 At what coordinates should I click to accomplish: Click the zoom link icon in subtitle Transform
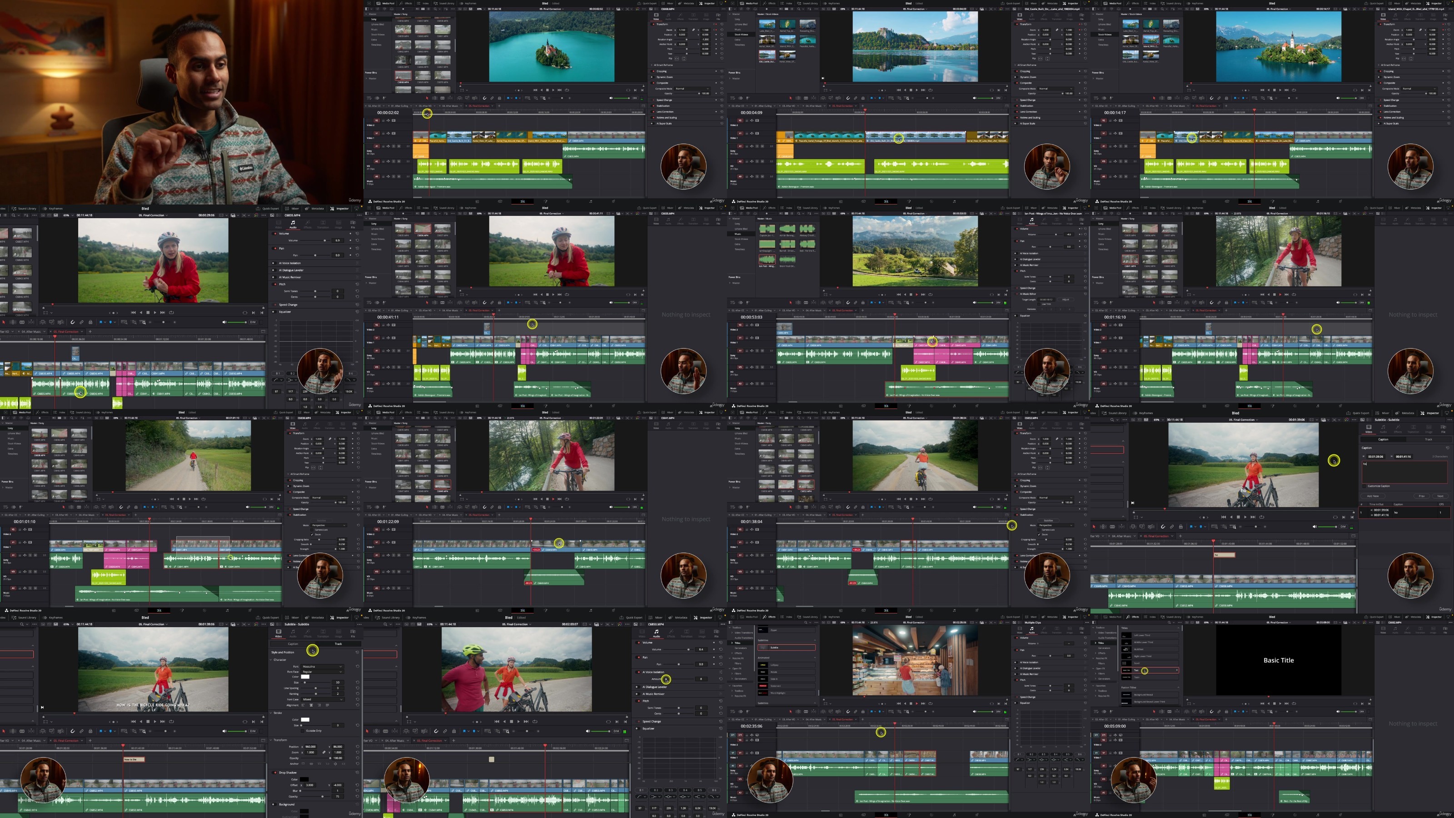pyautogui.click(x=324, y=753)
